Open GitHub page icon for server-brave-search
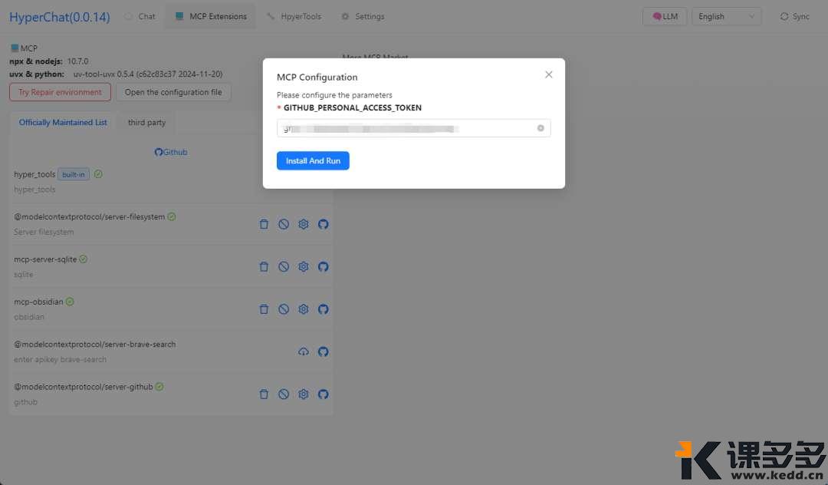 point(324,351)
